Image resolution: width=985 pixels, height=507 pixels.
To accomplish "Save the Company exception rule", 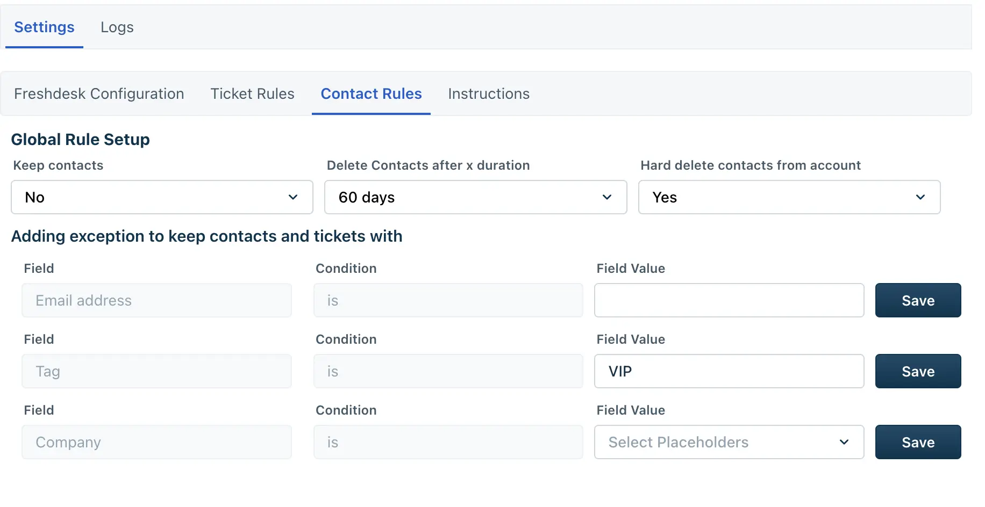I will pyautogui.click(x=918, y=442).
